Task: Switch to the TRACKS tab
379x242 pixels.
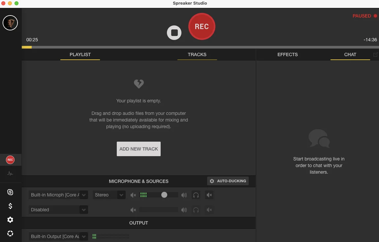Action: pos(197,54)
